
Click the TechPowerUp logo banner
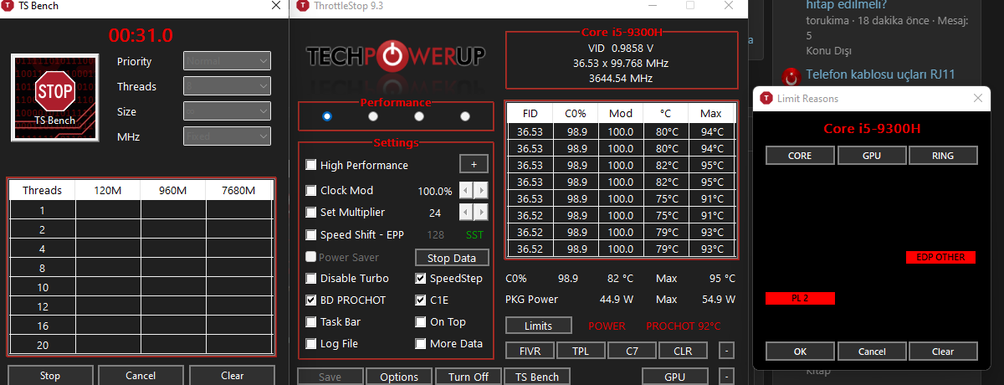pyautogui.click(x=396, y=57)
